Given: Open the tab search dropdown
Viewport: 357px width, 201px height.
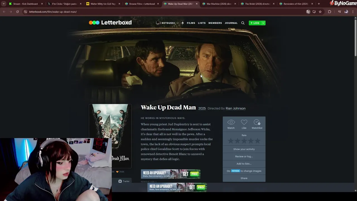Looking at the screenshot, I should point(4,4).
